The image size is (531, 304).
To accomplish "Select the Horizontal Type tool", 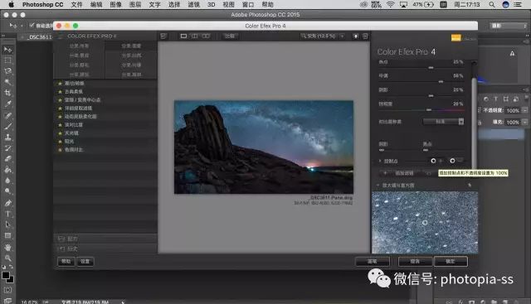I will point(7,214).
